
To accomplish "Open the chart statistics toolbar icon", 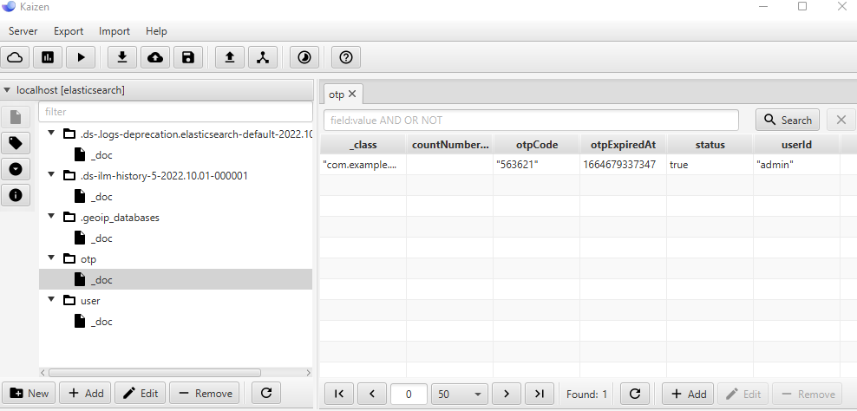I will (x=48, y=57).
